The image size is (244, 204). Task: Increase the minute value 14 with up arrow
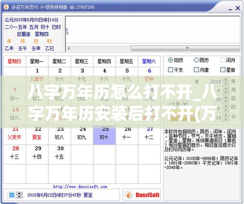click(x=225, y=115)
